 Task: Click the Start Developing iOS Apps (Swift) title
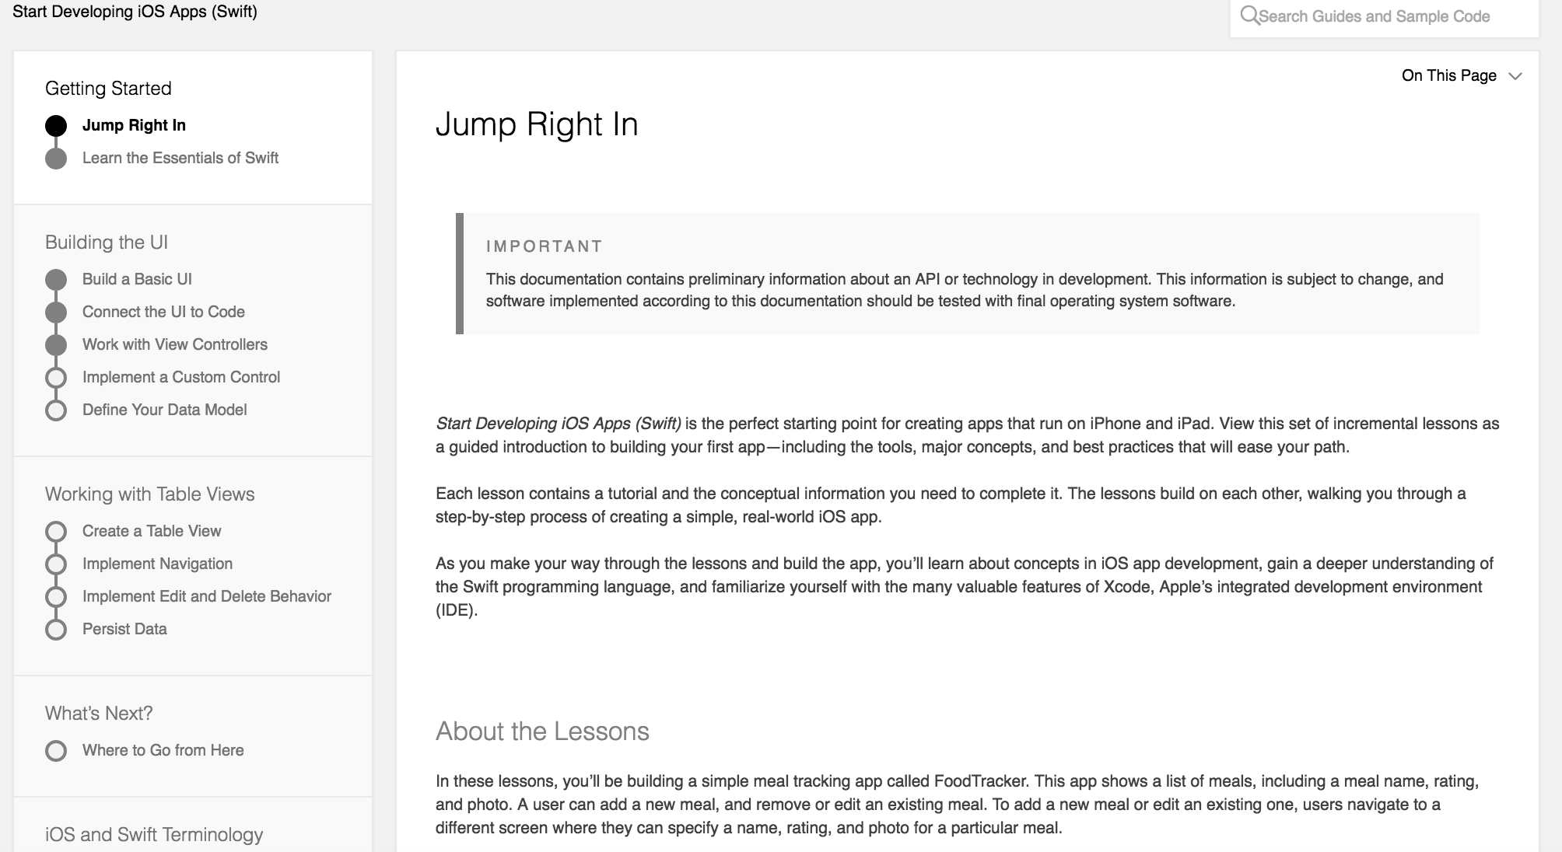tap(135, 12)
